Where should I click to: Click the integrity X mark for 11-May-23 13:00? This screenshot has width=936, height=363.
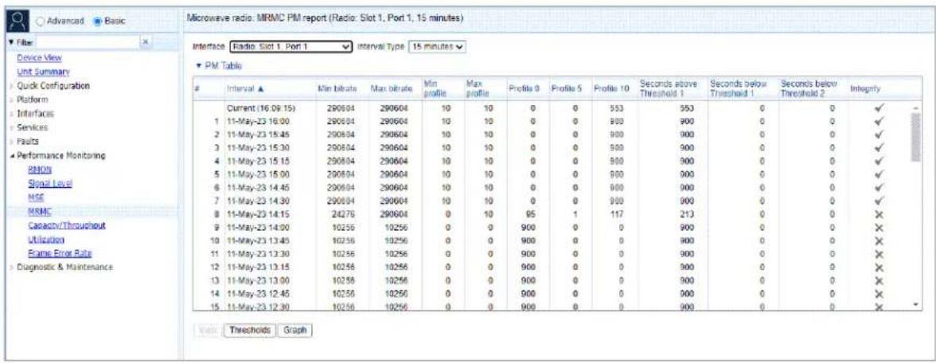(x=878, y=280)
